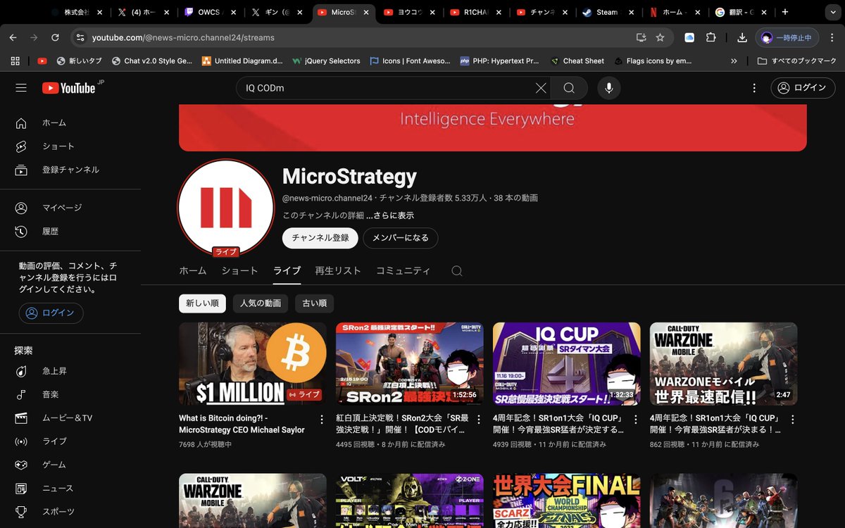This screenshot has width=845, height=528.
Task: Click the Intelligence Everywhere channel banner
Action: point(493,127)
